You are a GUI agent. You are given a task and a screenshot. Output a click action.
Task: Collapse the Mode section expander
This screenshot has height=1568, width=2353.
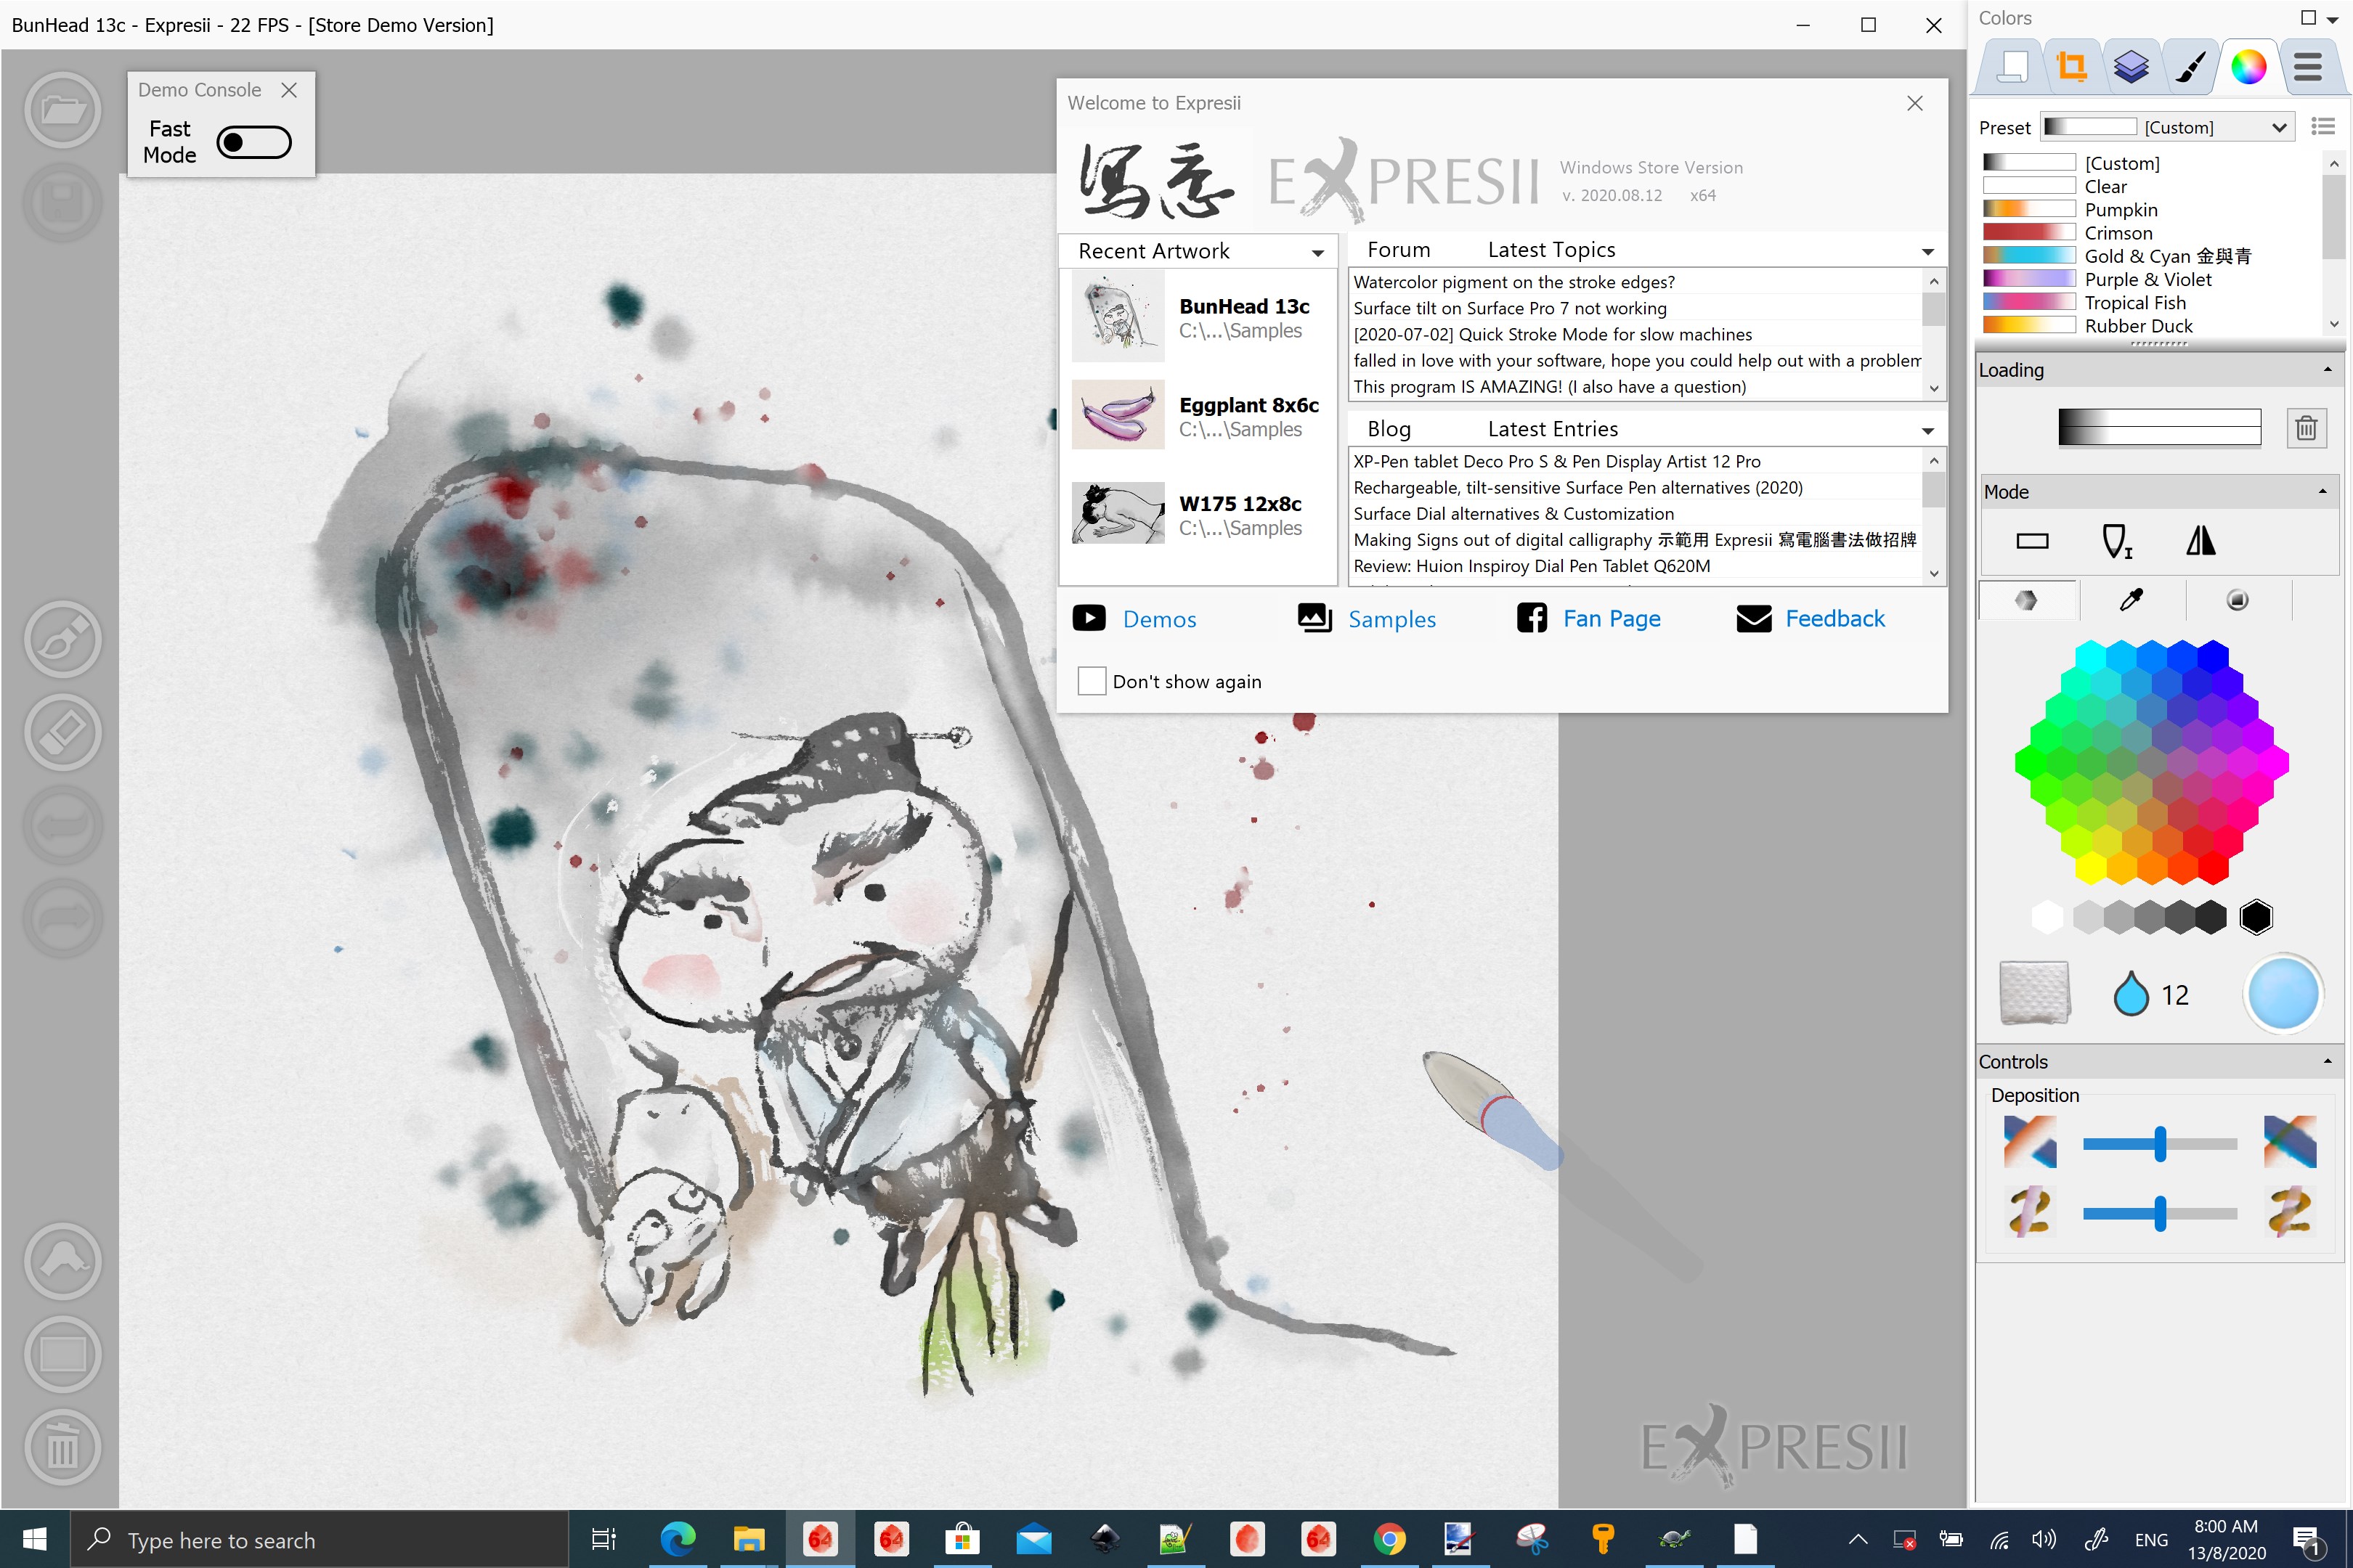coord(2322,491)
